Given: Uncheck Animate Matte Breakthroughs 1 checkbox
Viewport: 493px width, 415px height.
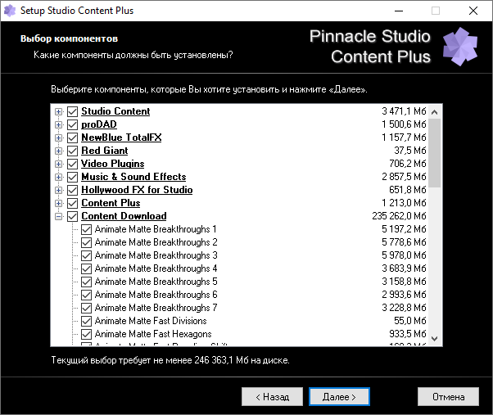Looking at the screenshot, I should (x=87, y=229).
